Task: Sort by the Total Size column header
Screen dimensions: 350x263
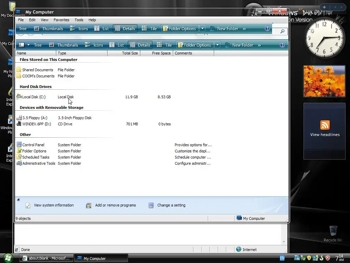Action: tap(124, 53)
